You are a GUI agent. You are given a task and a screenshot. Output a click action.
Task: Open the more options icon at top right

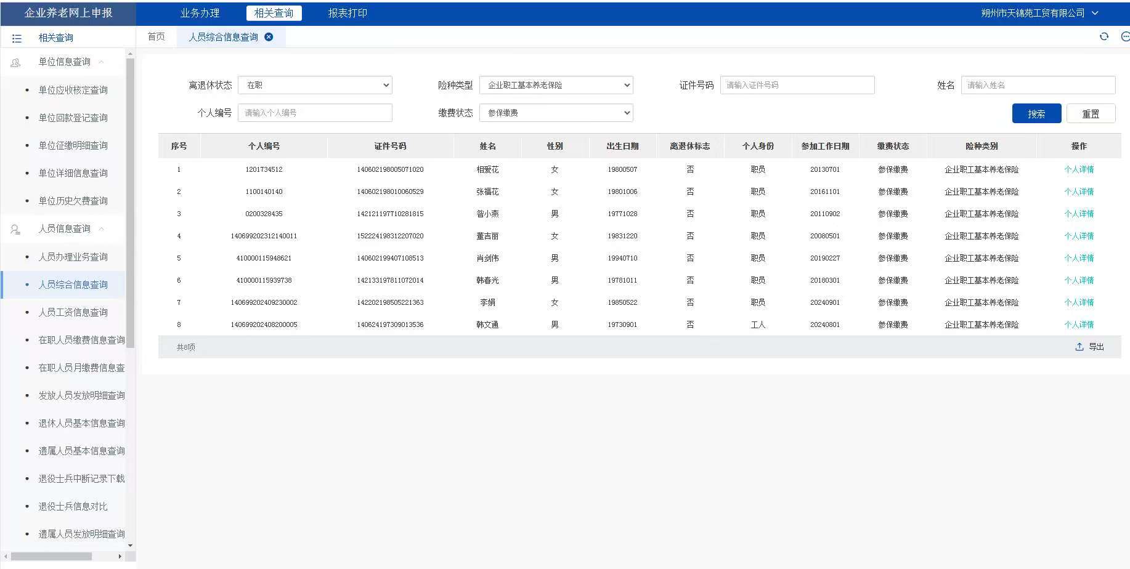click(1124, 37)
